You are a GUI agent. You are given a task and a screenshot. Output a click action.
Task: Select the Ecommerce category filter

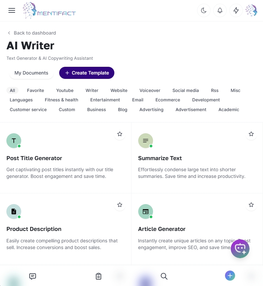pos(168,100)
